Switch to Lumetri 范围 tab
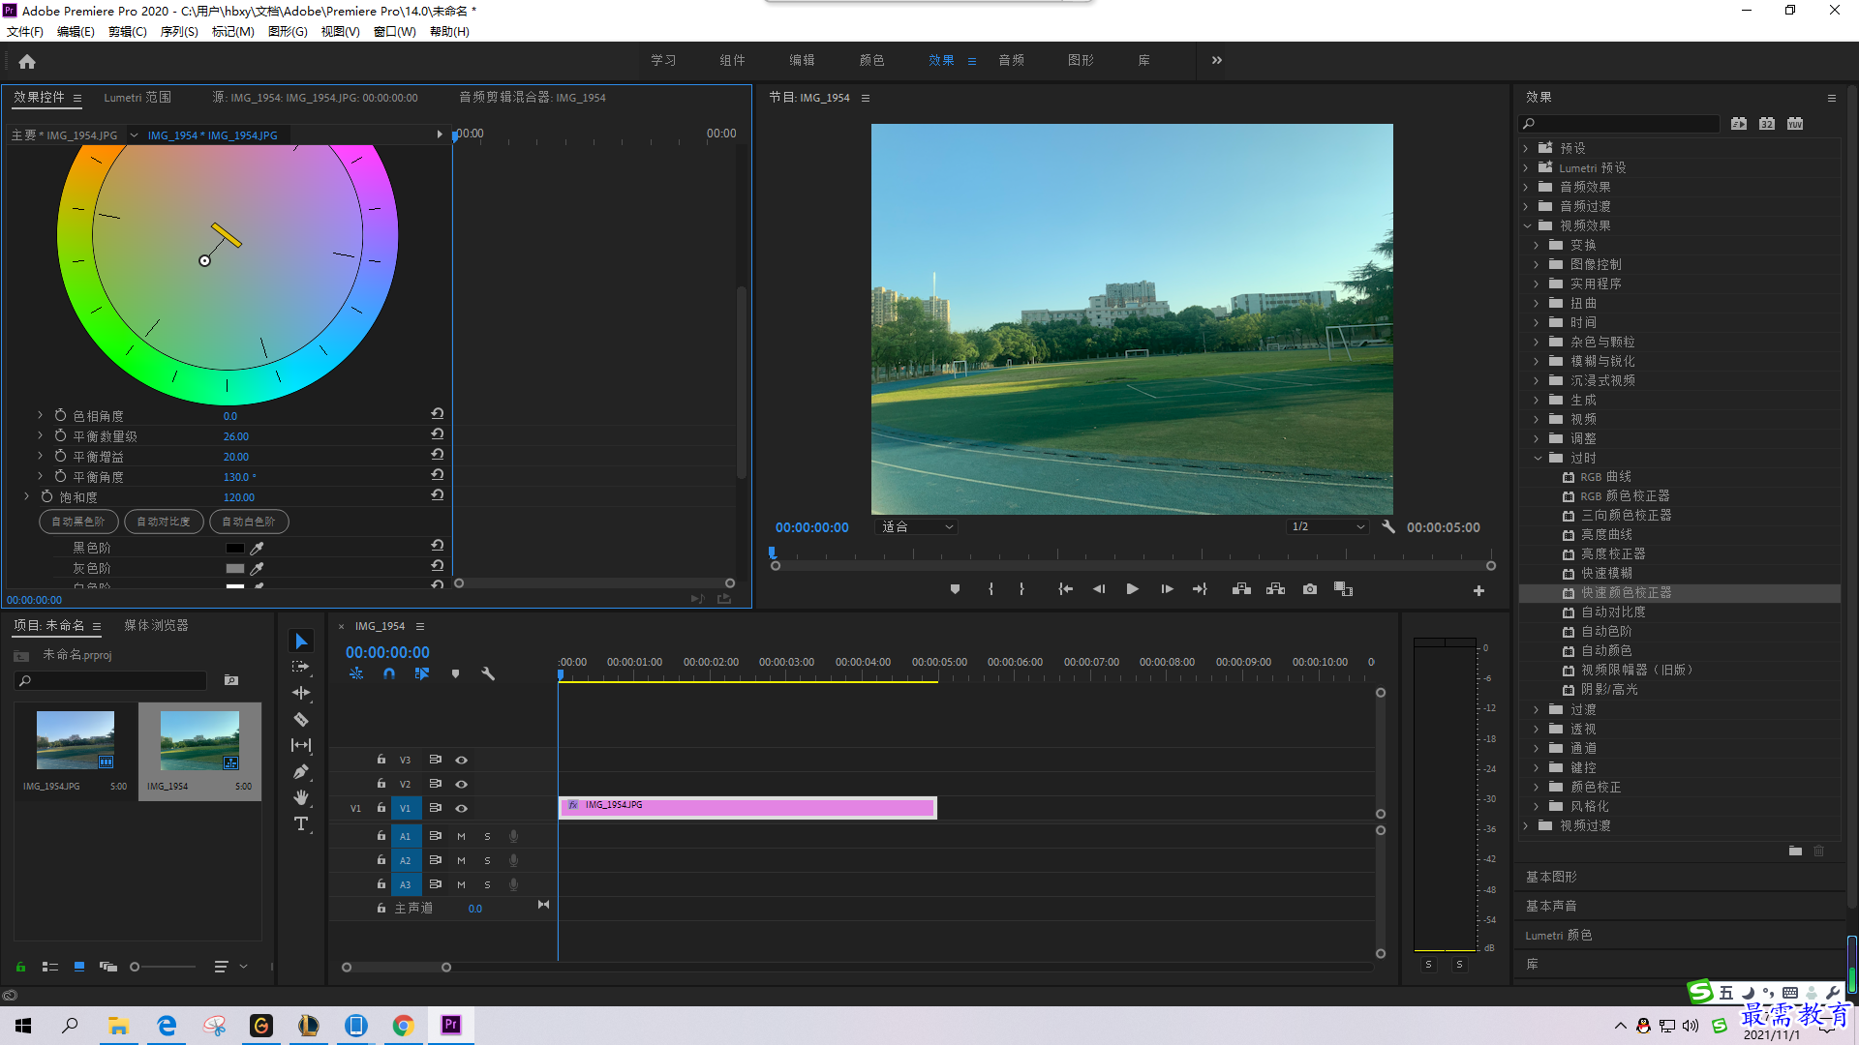The height and width of the screenshot is (1045, 1859). pos(137,97)
